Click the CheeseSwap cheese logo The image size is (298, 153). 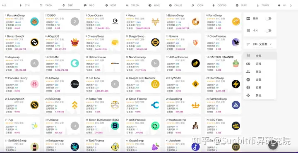point(115,42)
